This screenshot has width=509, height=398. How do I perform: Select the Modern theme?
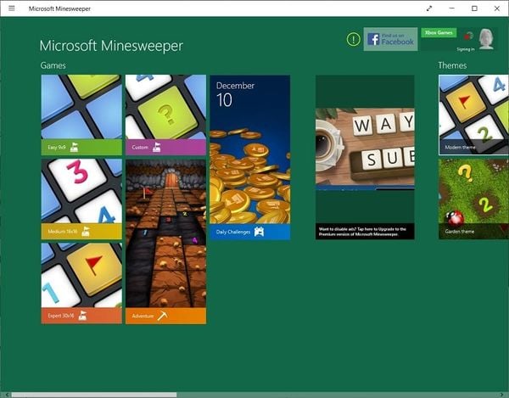click(x=473, y=115)
